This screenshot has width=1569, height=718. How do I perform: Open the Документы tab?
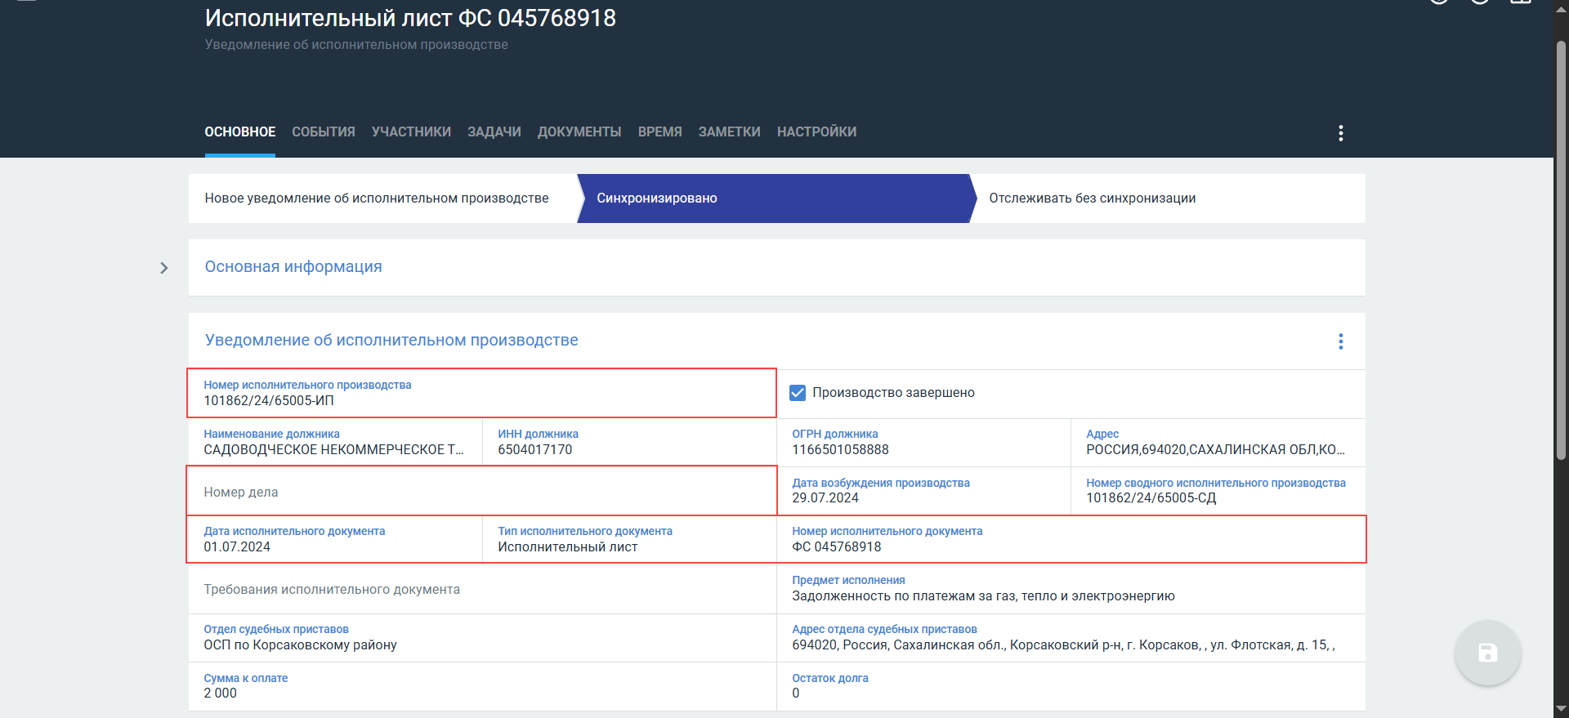point(579,132)
